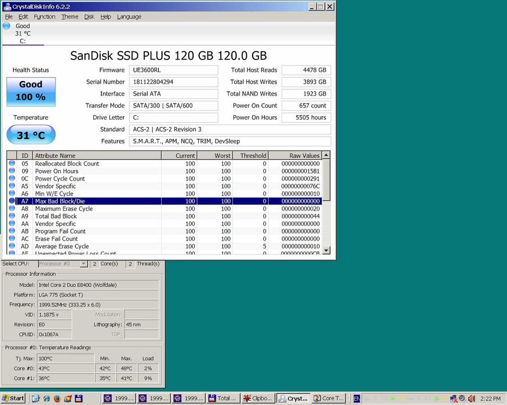The width and height of the screenshot is (507, 405).
Task: Click the Show Desktop quick launch icon
Action: click(35, 398)
